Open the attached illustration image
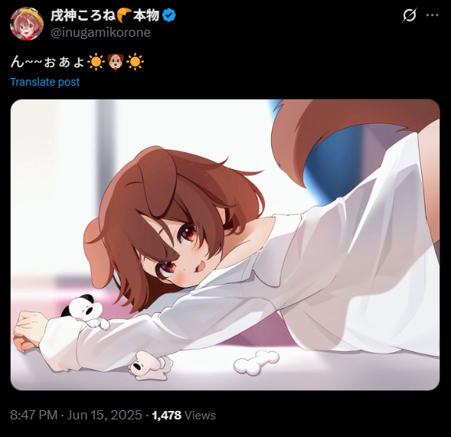This screenshot has width=451, height=437. pyautogui.click(x=225, y=245)
